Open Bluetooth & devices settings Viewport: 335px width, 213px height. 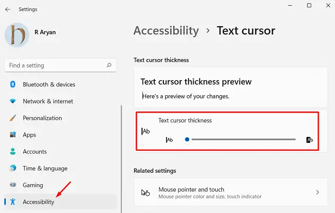pos(49,85)
